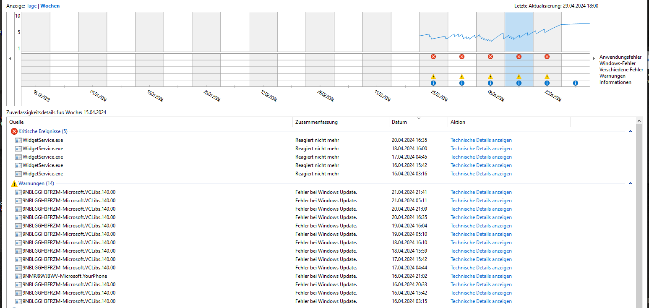This screenshot has height=308, width=649.
Task: Click application error icon in week 25.03.2024 column
Action: click(x=433, y=57)
